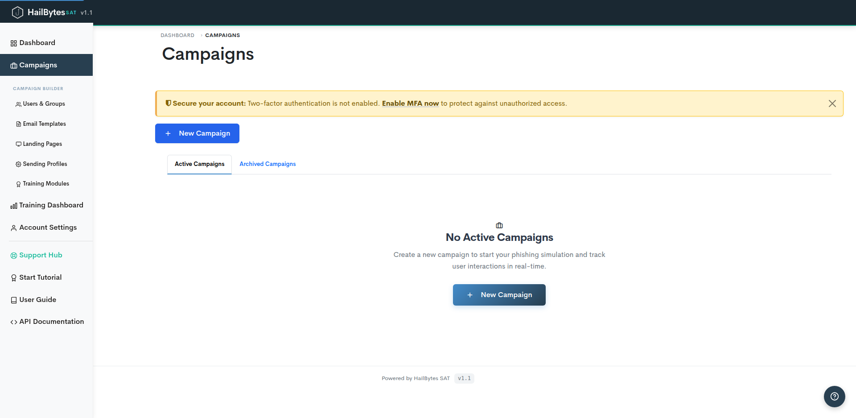This screenshot has height=418, width=856.
Task: Dismiss the MFA security warning banner
Action: click(x=832, y=103)
